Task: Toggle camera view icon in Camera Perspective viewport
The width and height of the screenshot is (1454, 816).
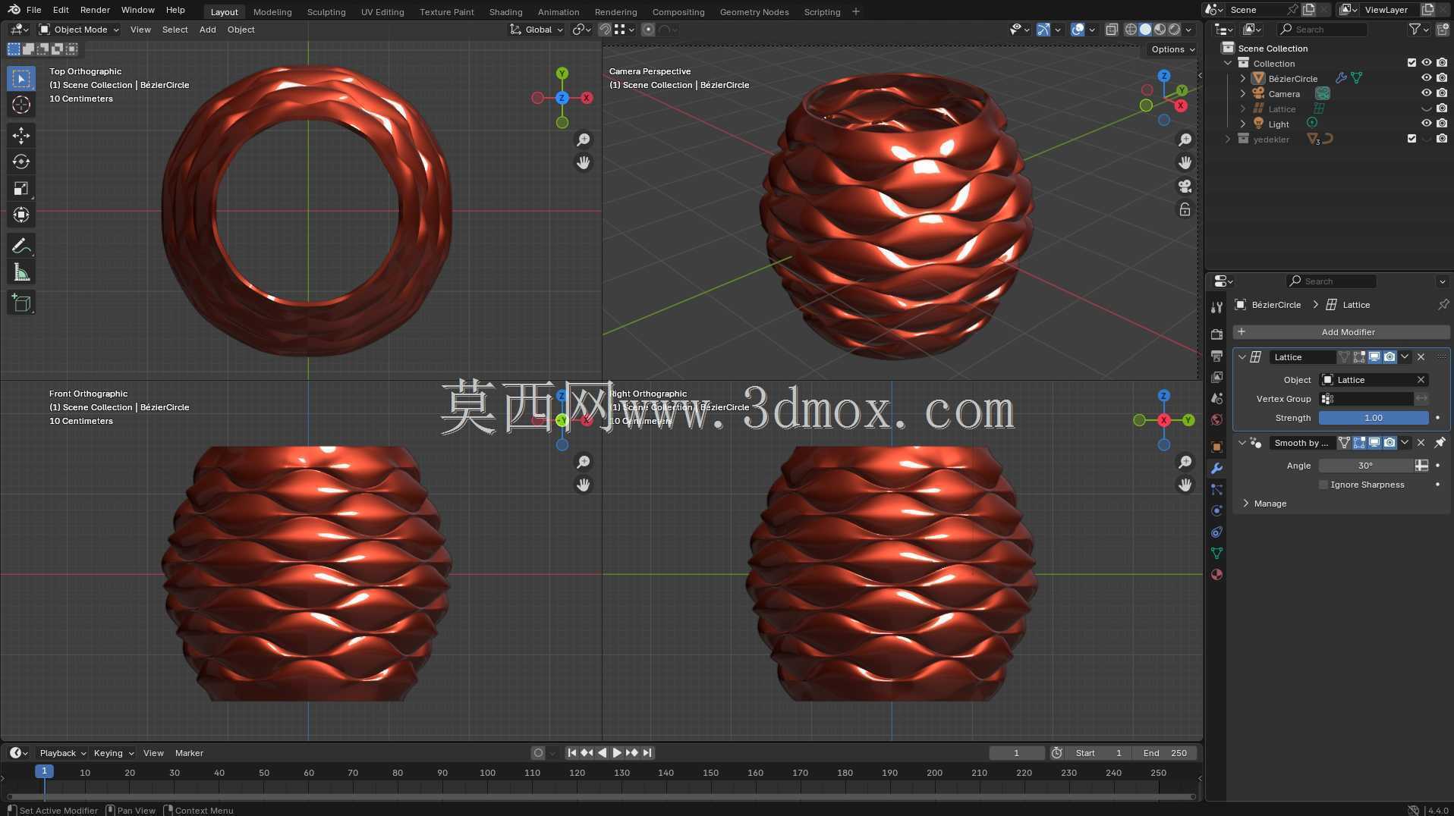Action: (x=1185, y=186)
